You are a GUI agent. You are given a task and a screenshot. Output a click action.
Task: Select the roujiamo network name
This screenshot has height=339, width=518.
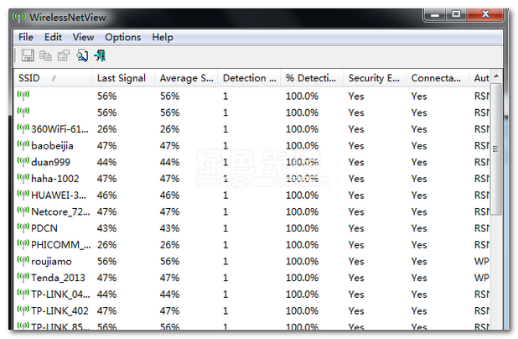pyautogui.click(x=51, y=261)
